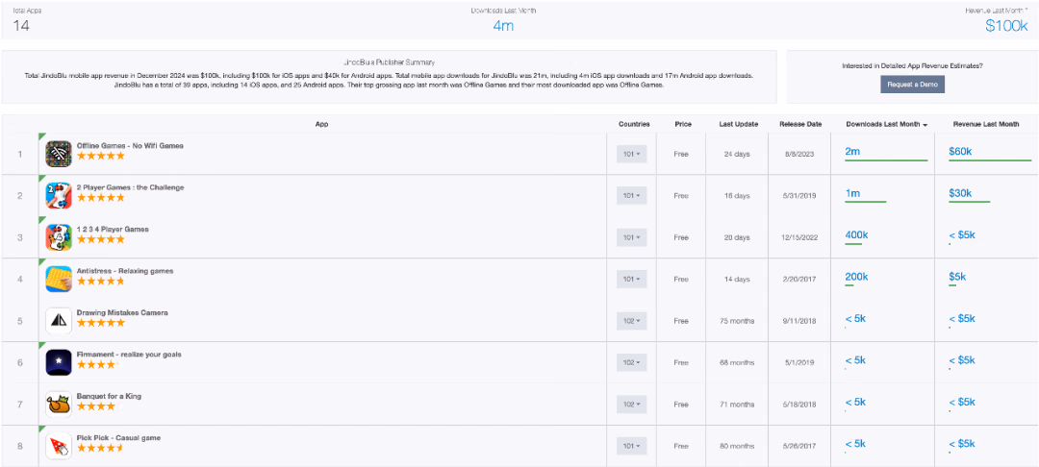Open the Banquet for a King link
The height and width of the screenshot is (467, 1039).
(x=109, y=396)
